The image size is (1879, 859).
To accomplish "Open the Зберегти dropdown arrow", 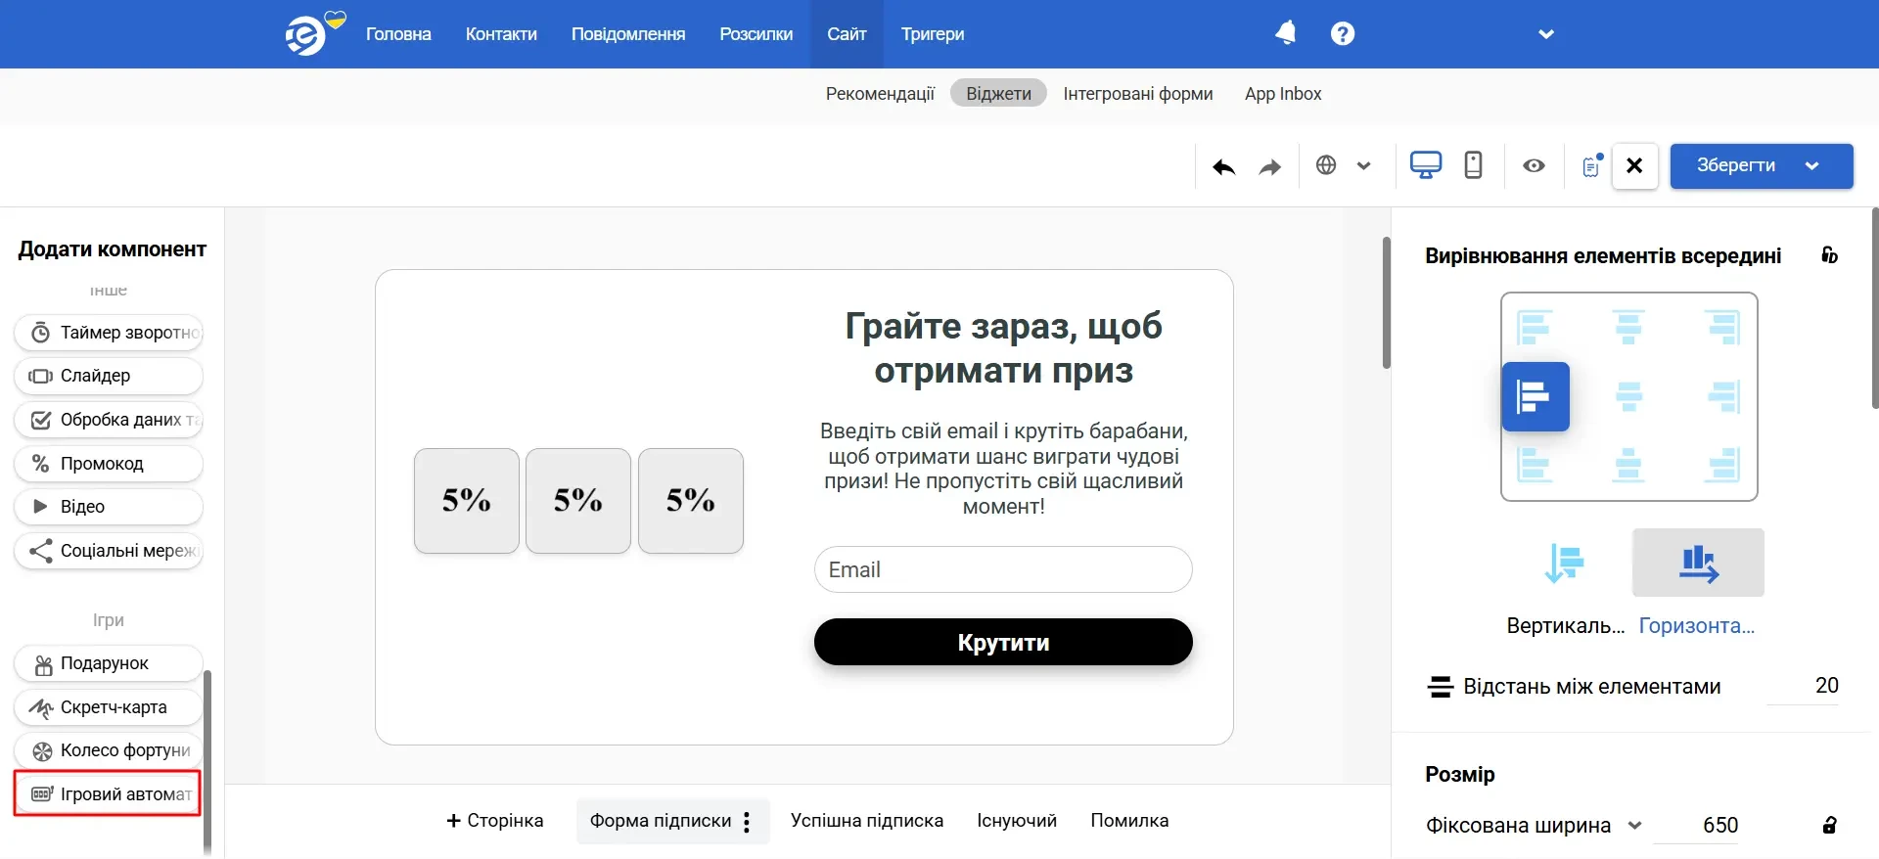I will pos(1811,166).
